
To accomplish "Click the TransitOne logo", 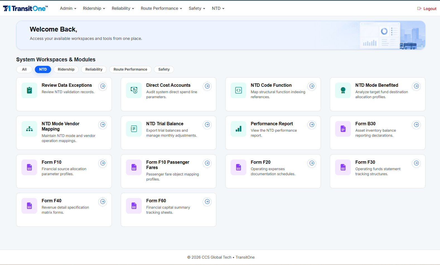I will coord(25,8).
